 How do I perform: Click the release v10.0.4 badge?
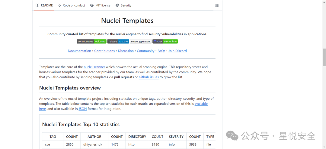click(118, 42)
